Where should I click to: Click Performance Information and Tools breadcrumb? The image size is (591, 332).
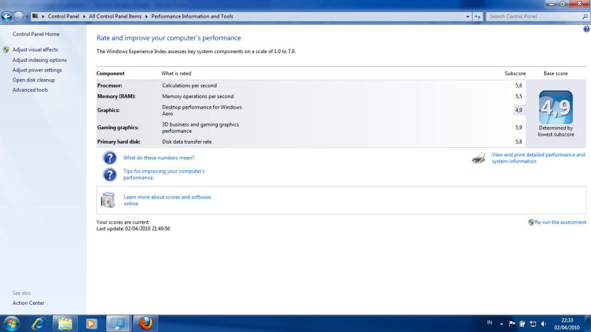point(192,16)
